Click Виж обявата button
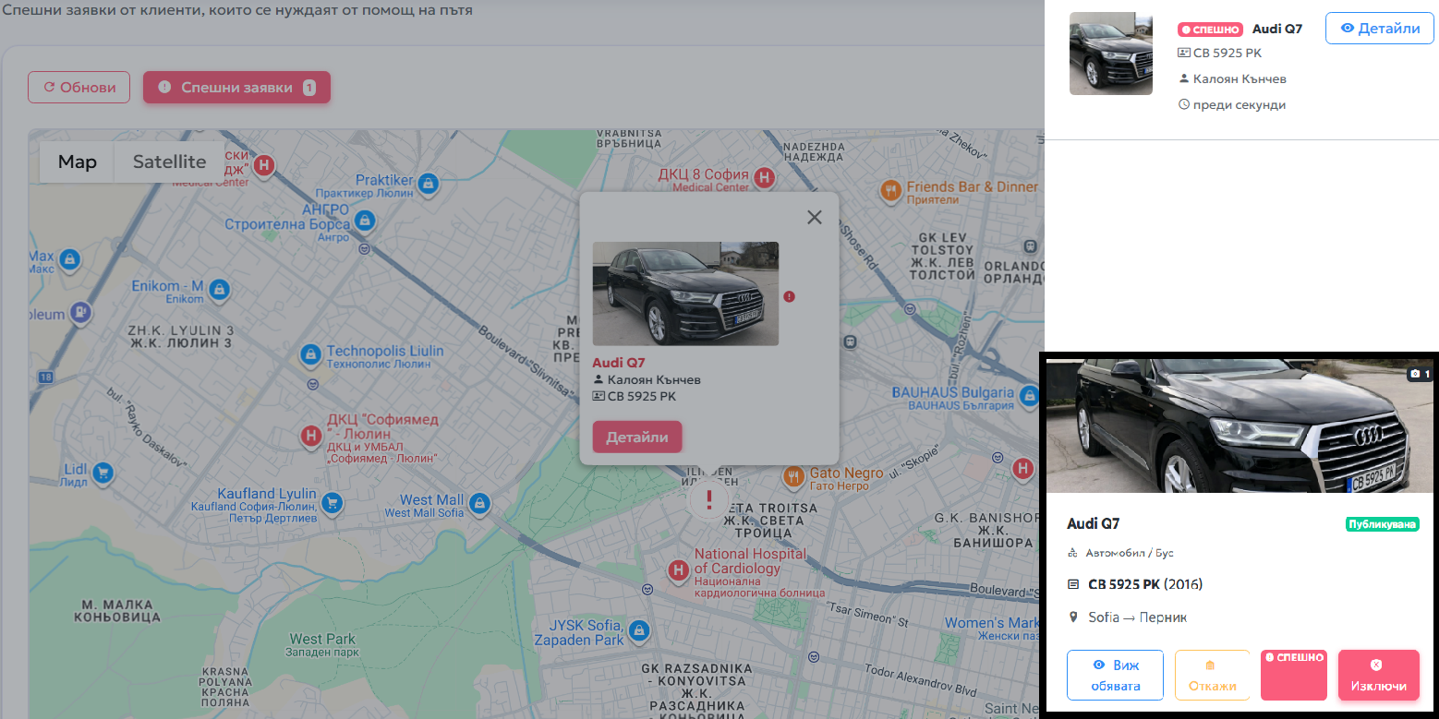1439x719 pixels. pyautogui.click(x=1115, y=676)
